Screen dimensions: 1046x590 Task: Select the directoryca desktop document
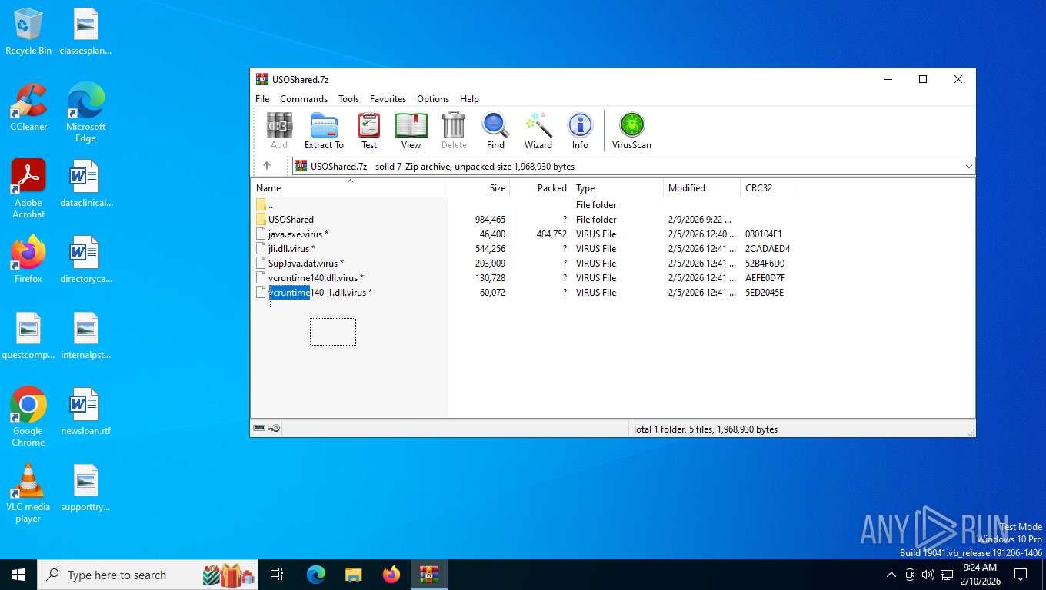point(85,260)
